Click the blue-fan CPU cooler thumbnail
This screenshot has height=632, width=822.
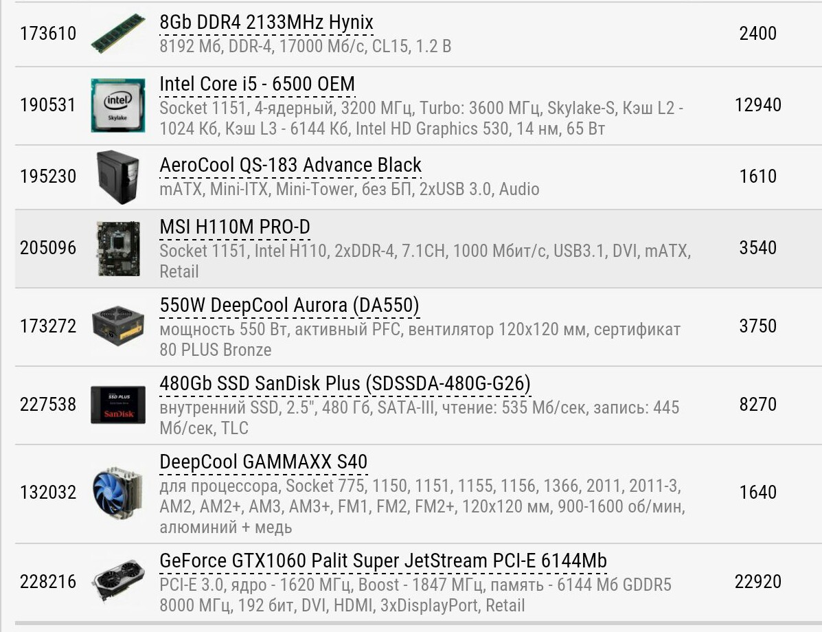point(118,493)
